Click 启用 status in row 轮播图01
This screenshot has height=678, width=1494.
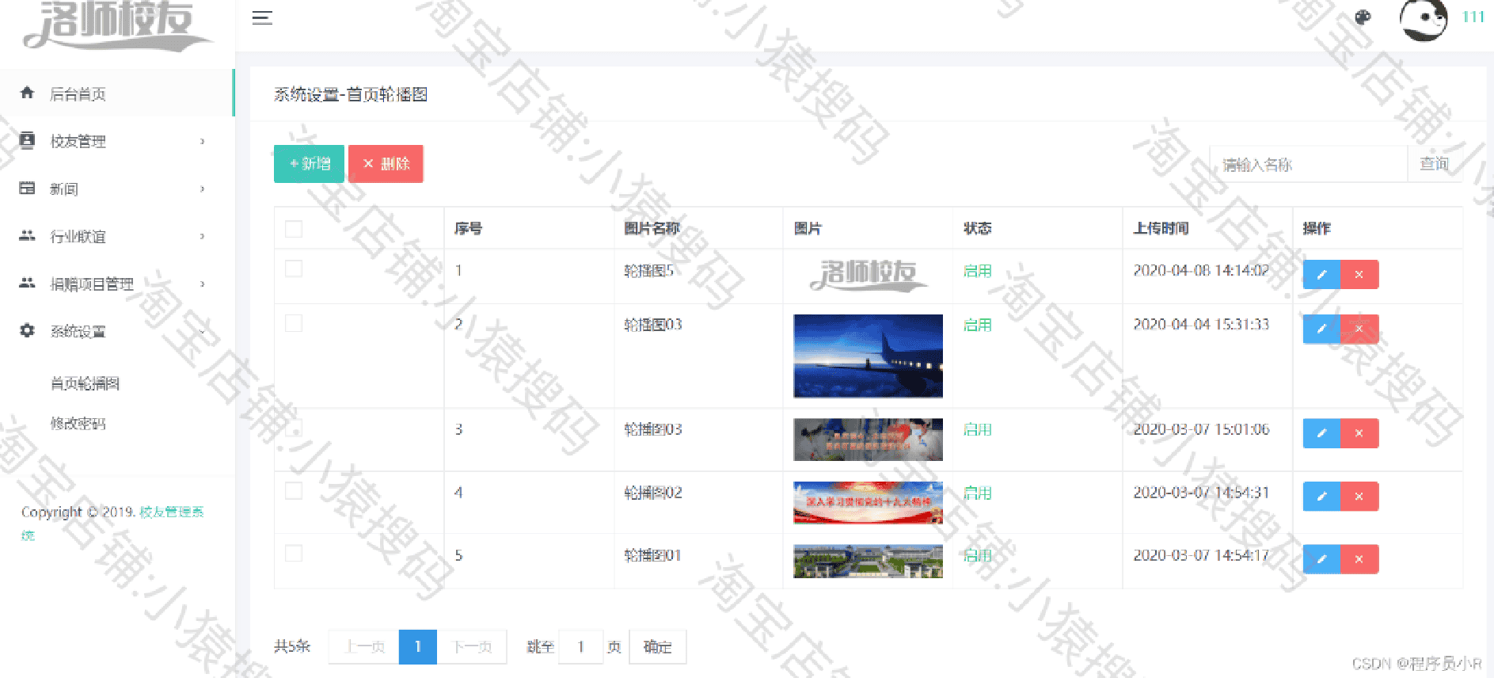(x=978, y=556)
